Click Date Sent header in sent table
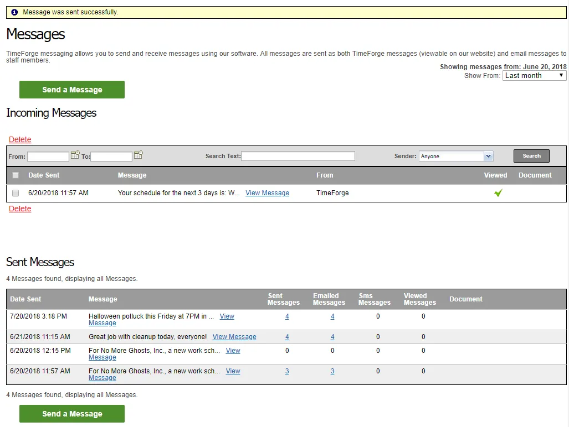 pos(25,299)
